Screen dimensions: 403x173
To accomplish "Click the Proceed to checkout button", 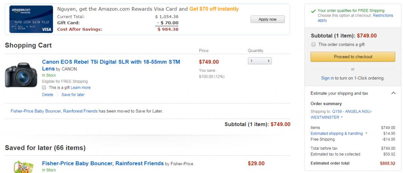I will [x=353, y=57].
